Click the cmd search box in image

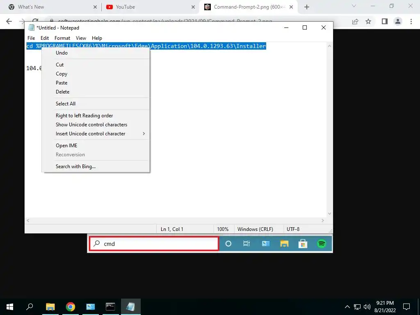154,244
